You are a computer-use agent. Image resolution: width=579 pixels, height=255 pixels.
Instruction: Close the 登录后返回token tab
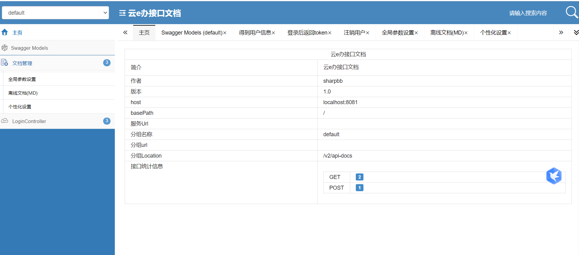330,33
